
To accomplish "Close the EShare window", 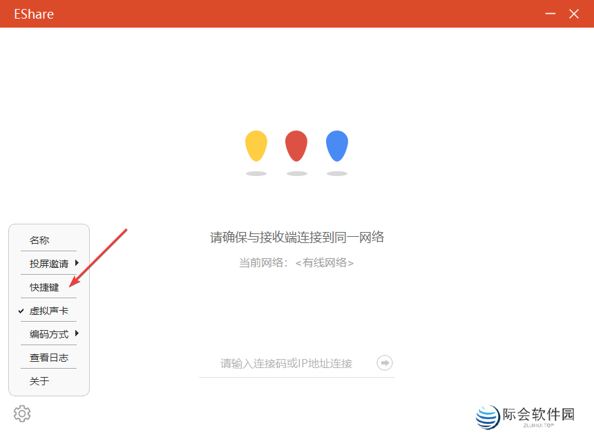I will [x=575, y=13].
